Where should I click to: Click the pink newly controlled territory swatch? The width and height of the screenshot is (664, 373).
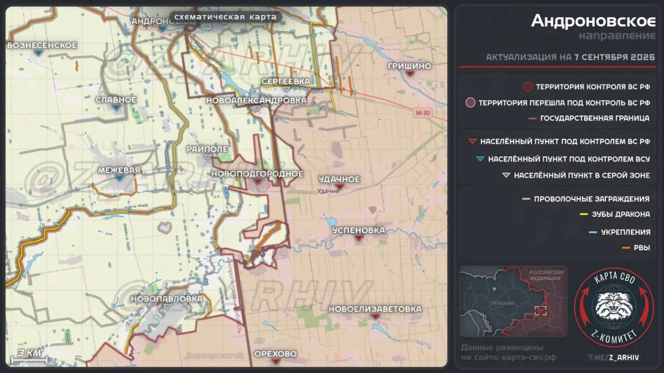click(470, 102)
